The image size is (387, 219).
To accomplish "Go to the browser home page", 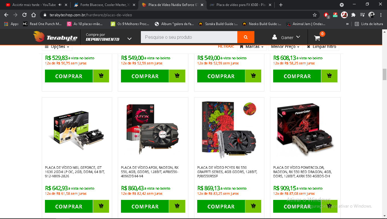I will [34, 15].
